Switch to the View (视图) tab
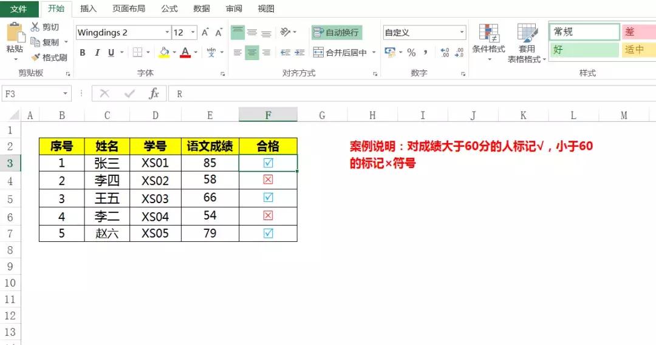Image resolution: width=656 pixels, height=345 pixels. [266, 8]
